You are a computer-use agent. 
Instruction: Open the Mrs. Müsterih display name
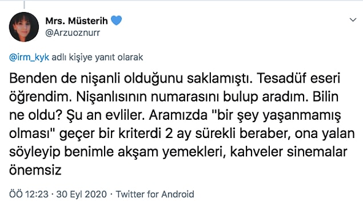(77, 21)
